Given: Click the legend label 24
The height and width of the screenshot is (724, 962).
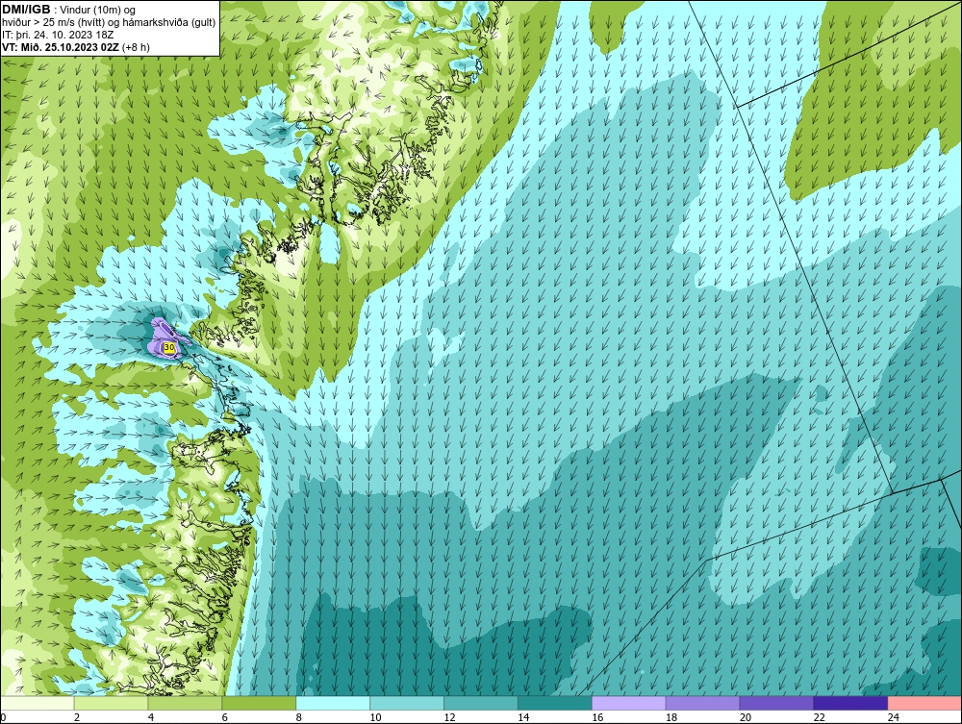Looking at the screenshot, I should [894, 717].
